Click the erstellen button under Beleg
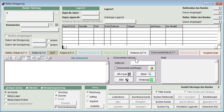This screenshot has width=224, height=112. point(95,106)
